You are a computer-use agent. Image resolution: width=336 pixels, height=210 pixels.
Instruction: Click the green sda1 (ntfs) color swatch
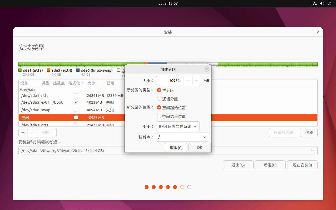click(20, 70)
